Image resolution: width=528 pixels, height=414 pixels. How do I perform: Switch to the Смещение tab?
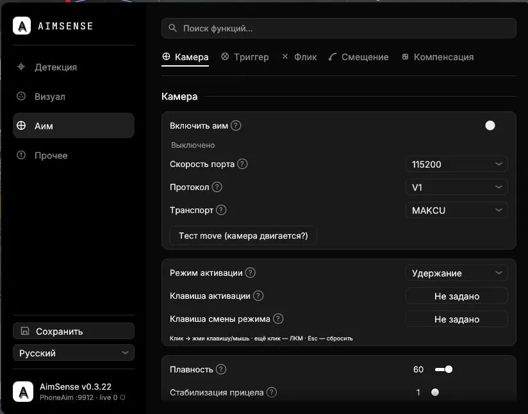[358, 57]
